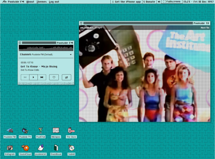
Task: Close the Poolside FM player window
Action: pyautogui.click(x=20, y=43)
